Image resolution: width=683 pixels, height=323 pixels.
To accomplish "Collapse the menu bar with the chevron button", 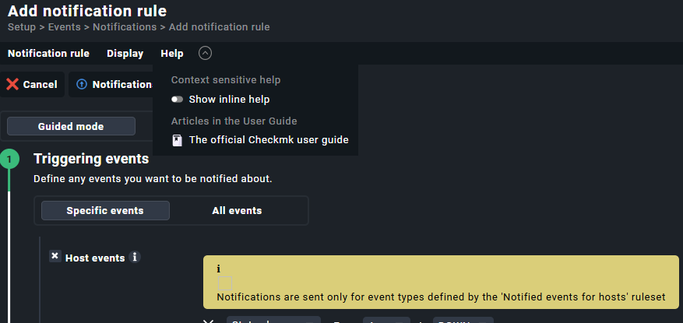I will tap(205, 53).
